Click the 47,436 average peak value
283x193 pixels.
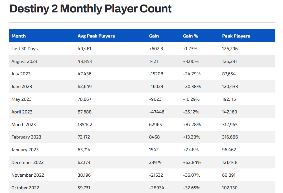[x=84, y=74]
